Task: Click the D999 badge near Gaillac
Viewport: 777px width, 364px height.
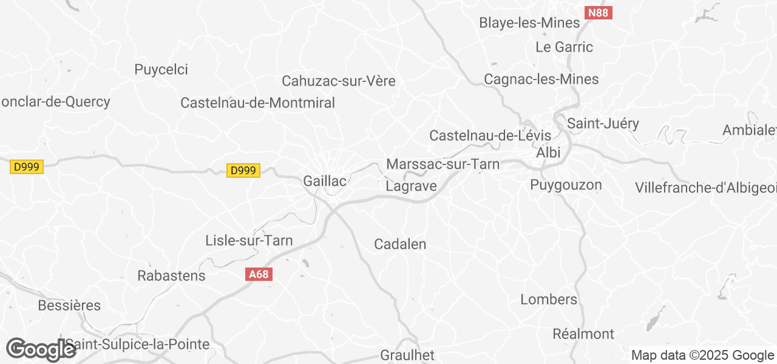Action: click(x=243, y=170)
